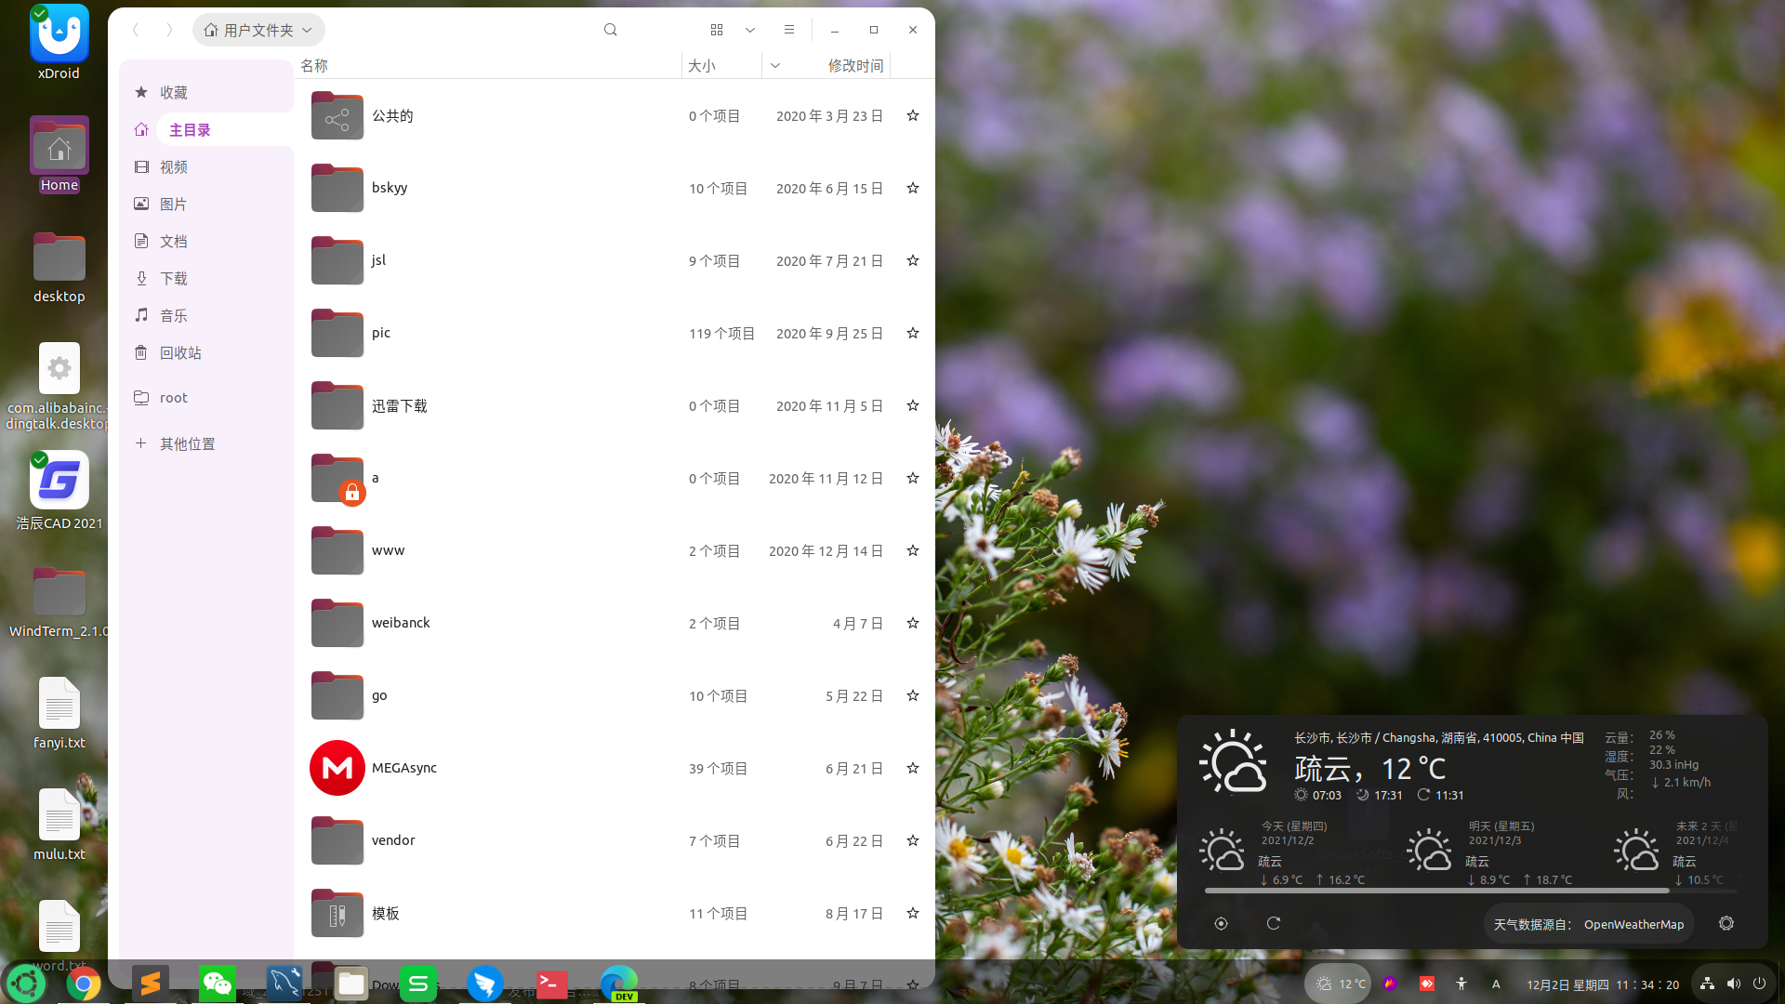Image resolution: width=1785 pixels, height=1004 pixels.
Task: Star the go folder
Action: click(913, 695)
